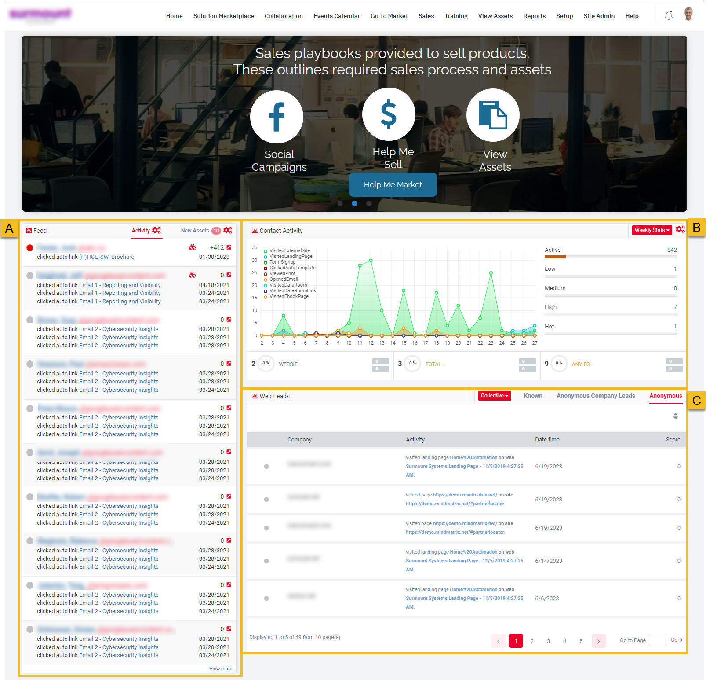Image resolution: width=706 pixels, height=680 pixels.
Task: Click the Active progress bar
Action: tap(611, 257)
